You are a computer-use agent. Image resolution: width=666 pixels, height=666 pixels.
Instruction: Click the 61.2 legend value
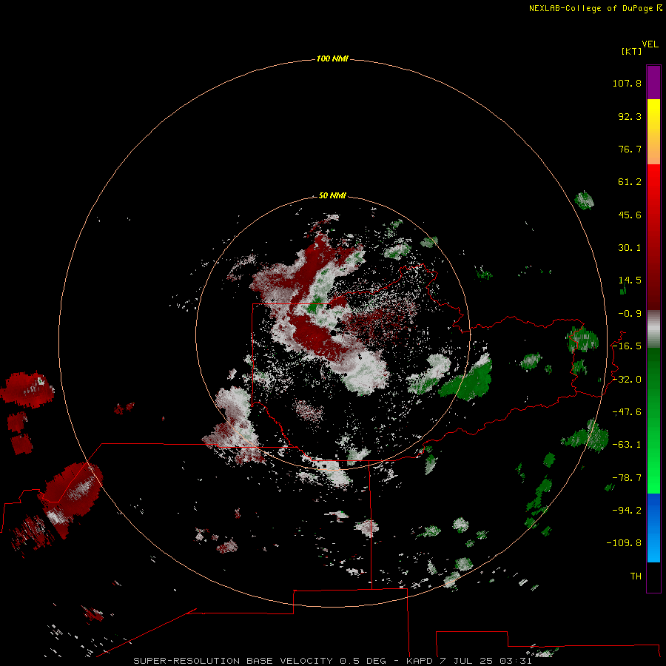(630, 182)
